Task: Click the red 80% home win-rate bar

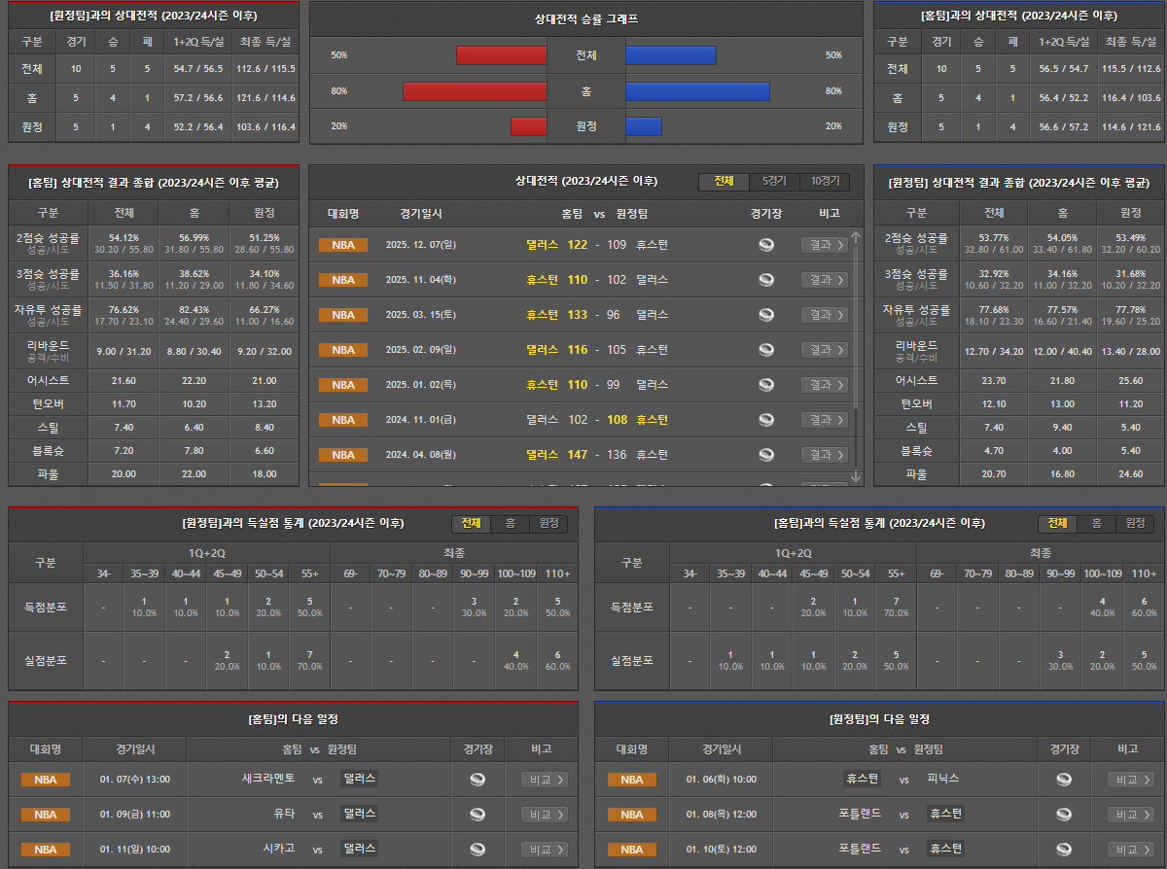Action: tap(475, 91)
